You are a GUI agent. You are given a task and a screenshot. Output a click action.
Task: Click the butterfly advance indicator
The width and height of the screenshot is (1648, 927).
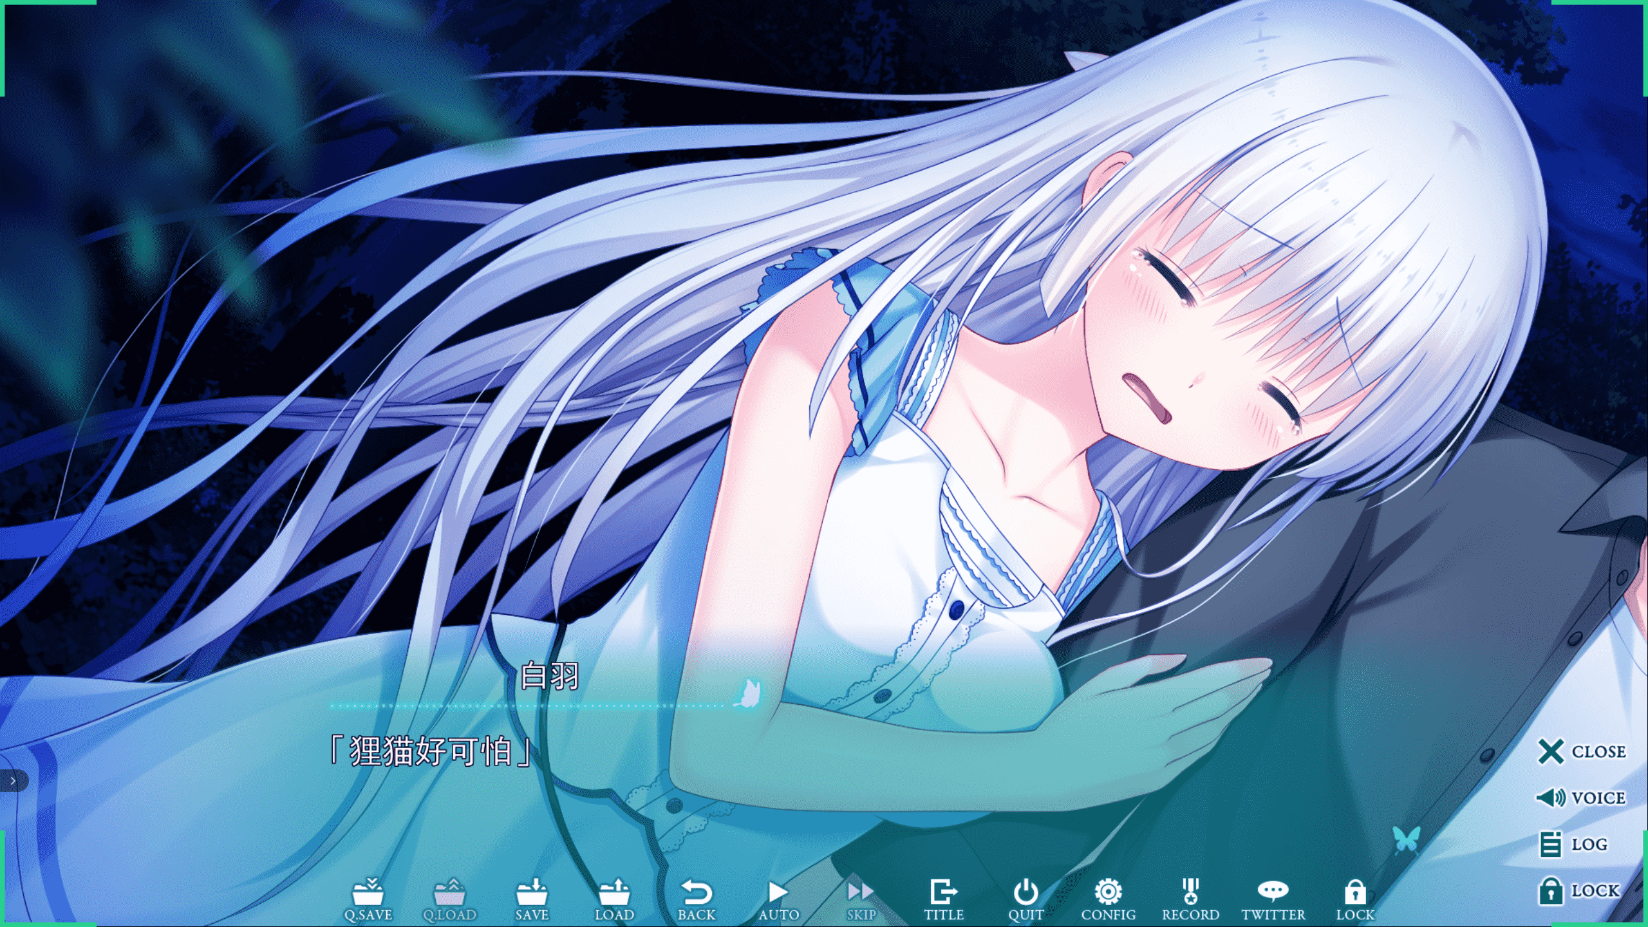[x=1407, y=839]
